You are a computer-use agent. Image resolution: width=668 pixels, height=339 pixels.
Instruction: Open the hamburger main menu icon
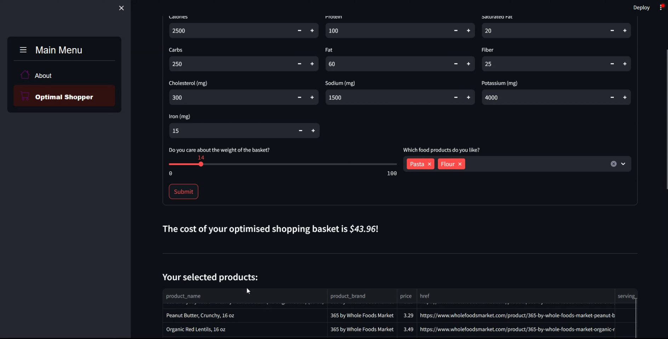click(23, 50)
